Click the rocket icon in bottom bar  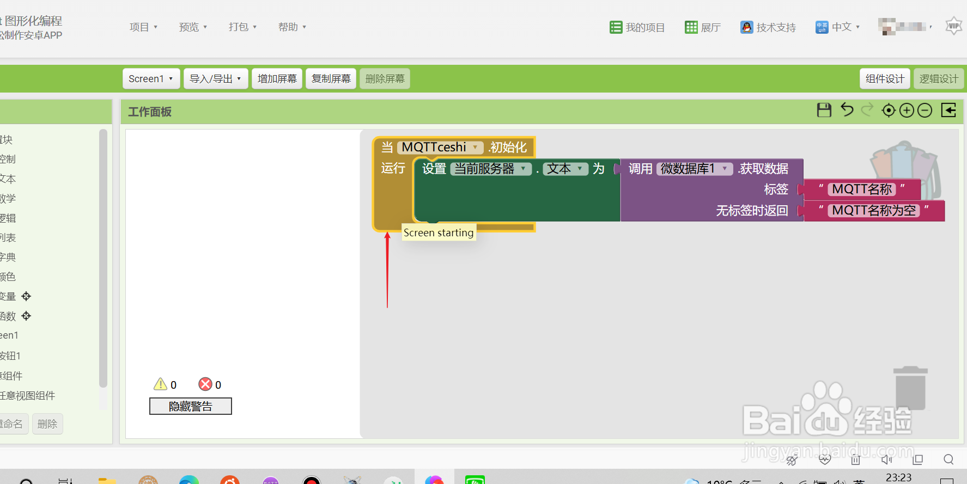tap(792, 460)
